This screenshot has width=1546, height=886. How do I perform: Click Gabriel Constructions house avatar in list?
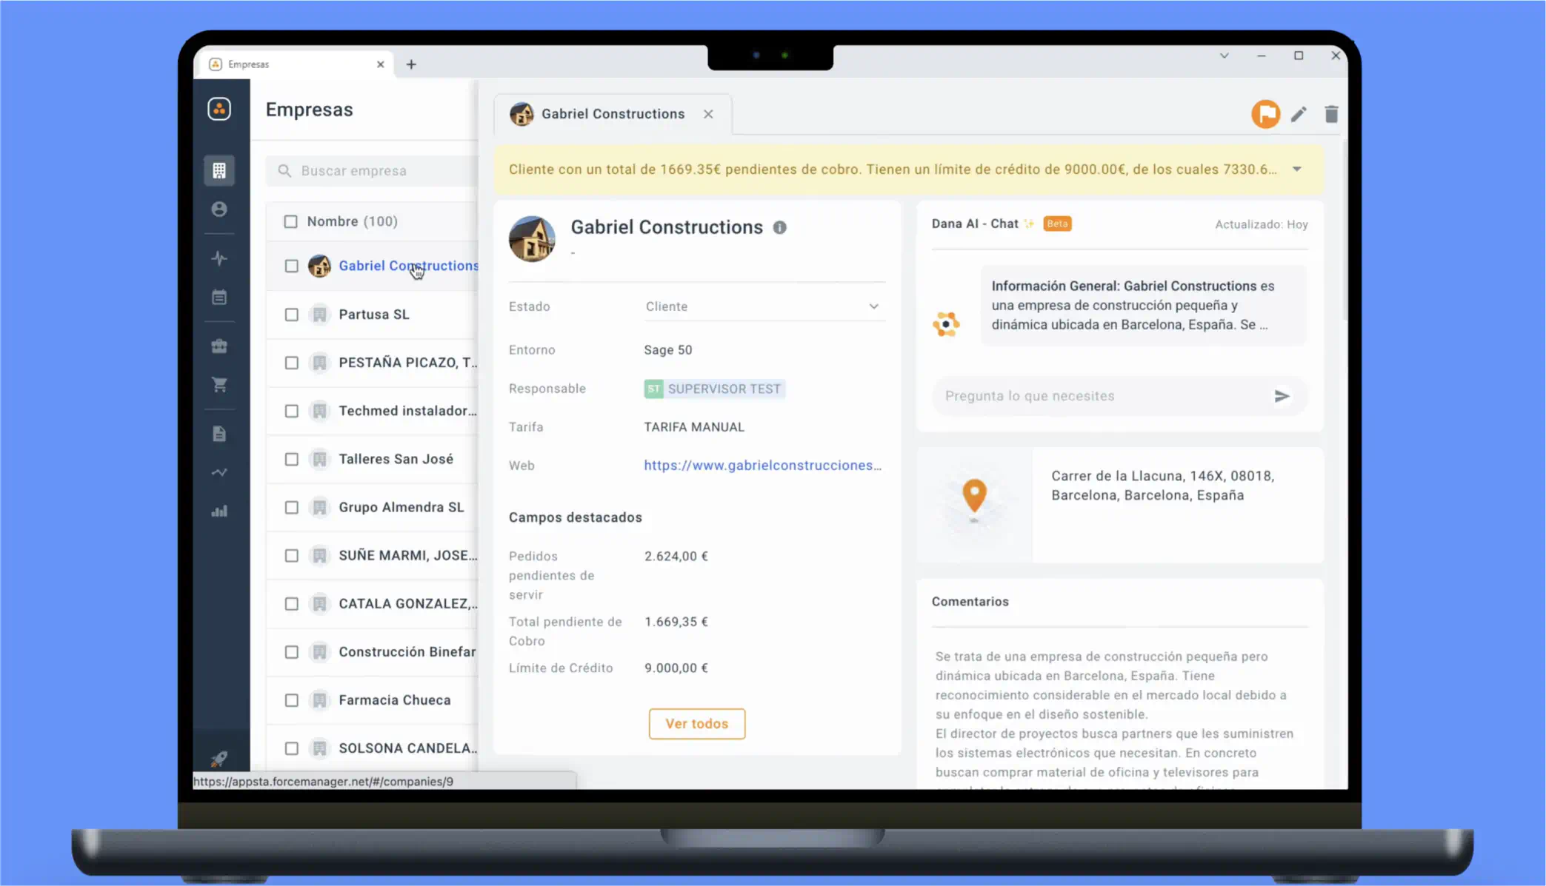pyautogui.click(x=319, y=266)
